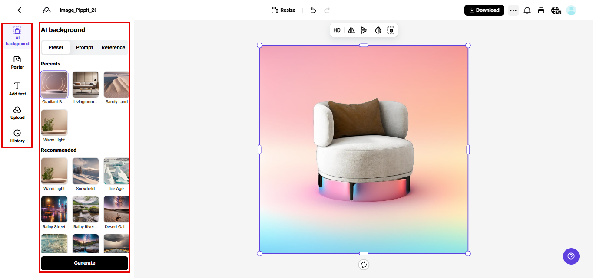The height and width of the screenshot is (278, 593).
Task: Open the more options menu
Action: (x=513, y=10)
